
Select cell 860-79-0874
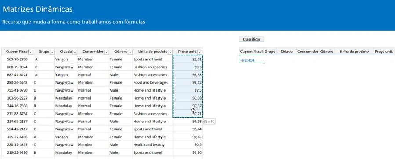click(17, 67)
